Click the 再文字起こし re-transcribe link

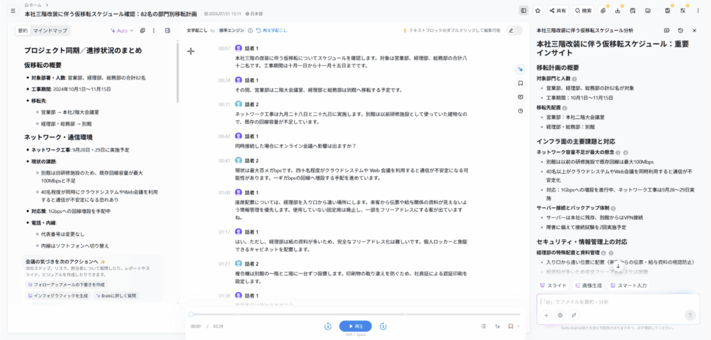pos(271,31)
